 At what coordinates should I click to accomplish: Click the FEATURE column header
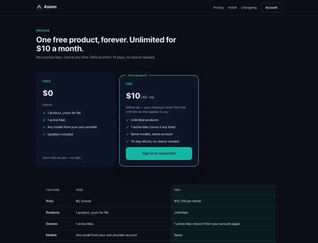pos(53,190)
